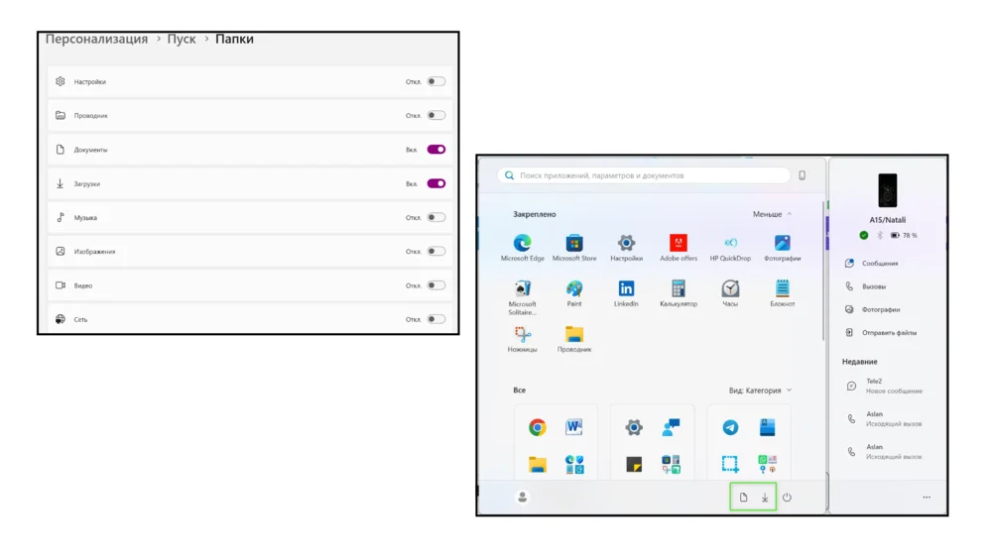
Task: Launch the Калькулятор app
Action: pos(679,293)
